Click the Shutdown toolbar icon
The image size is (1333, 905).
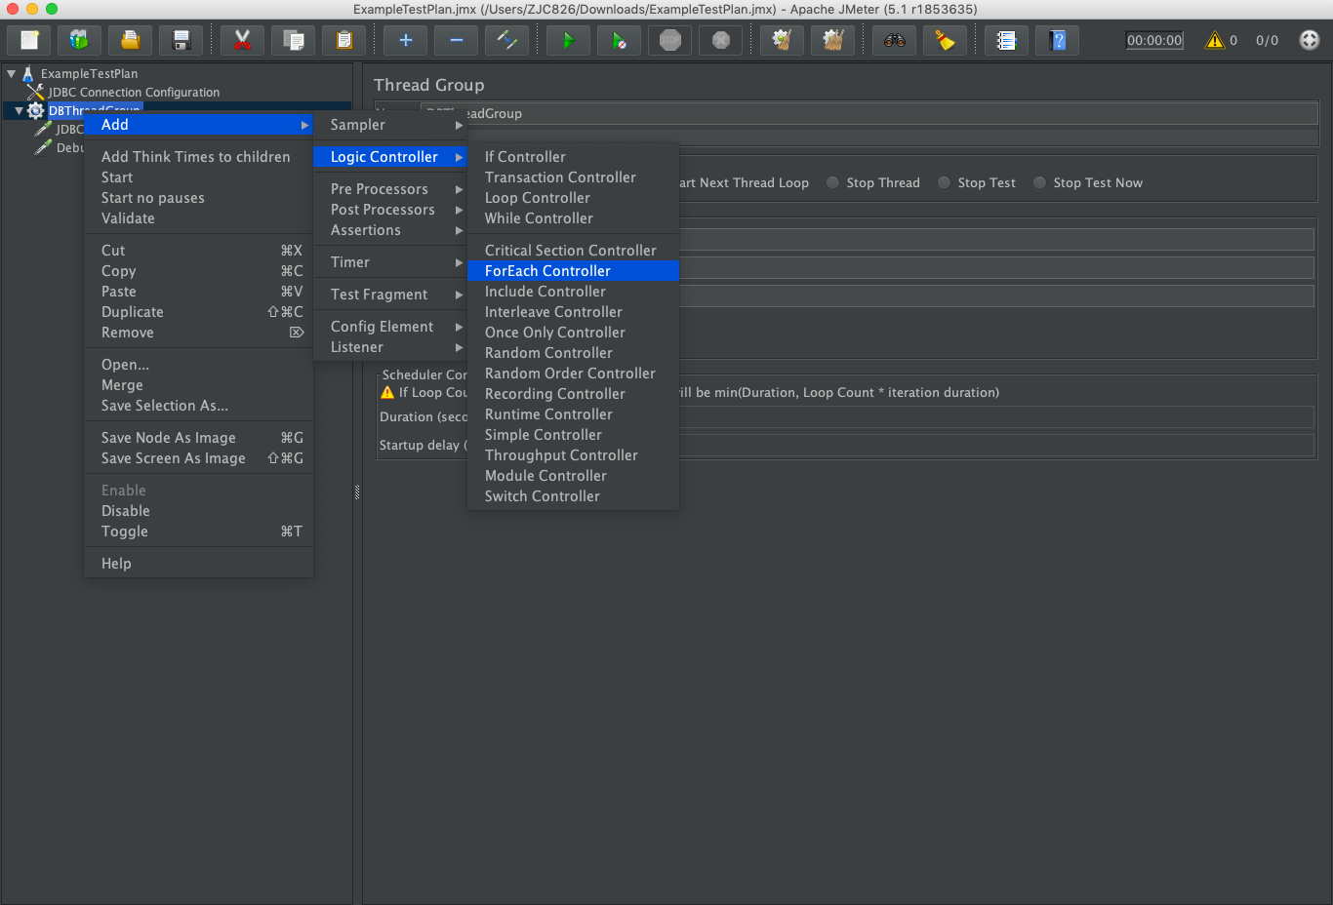(x=720, y=40)
